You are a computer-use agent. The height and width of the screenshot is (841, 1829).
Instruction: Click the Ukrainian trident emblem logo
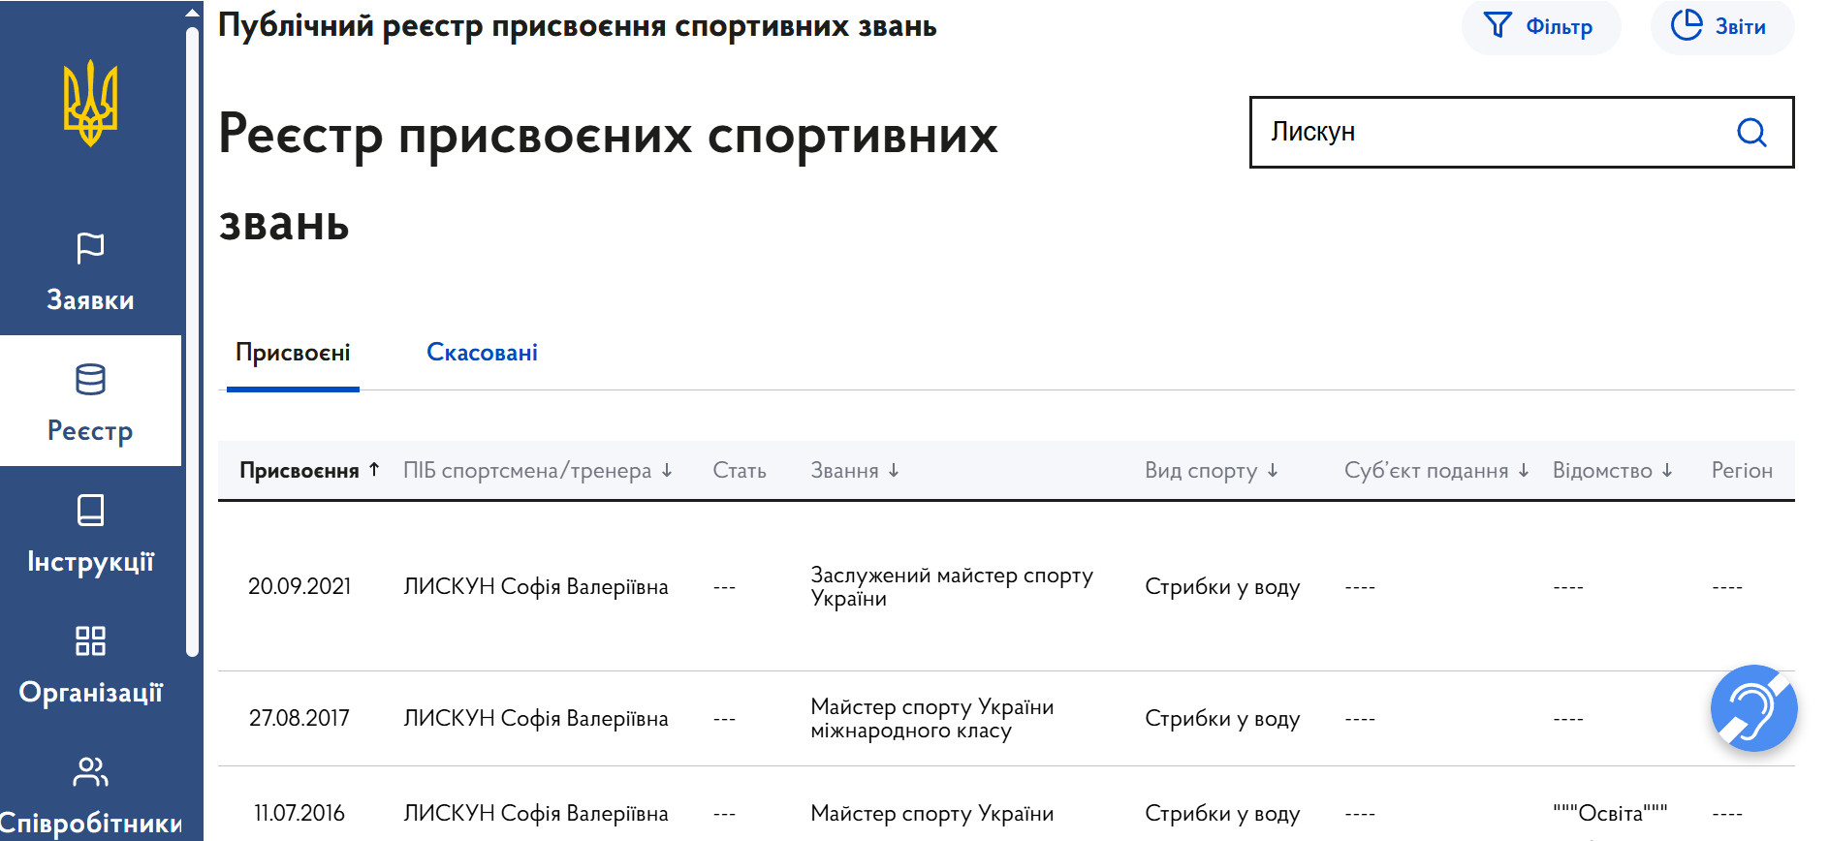(90, 104)
